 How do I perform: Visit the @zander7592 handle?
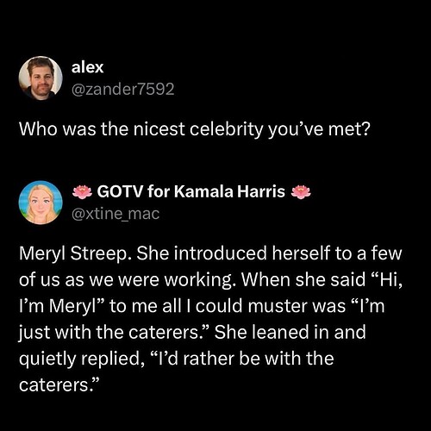coord(122,89)
